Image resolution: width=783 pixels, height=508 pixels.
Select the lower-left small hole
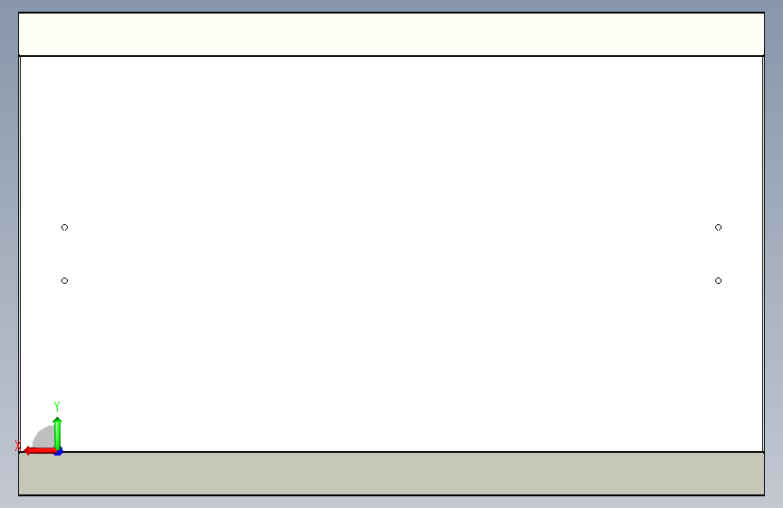click(64, 280)
